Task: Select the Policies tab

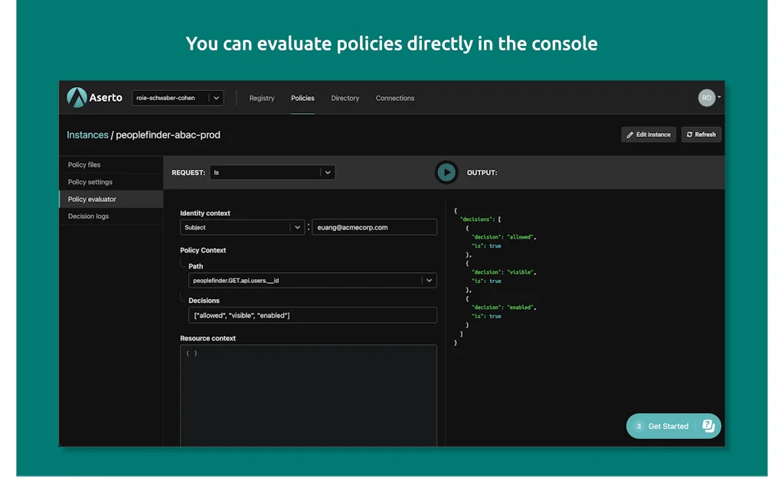Action: [x=302, y=99]
